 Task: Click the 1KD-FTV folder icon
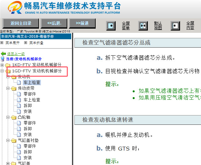(x=8, y=65)
